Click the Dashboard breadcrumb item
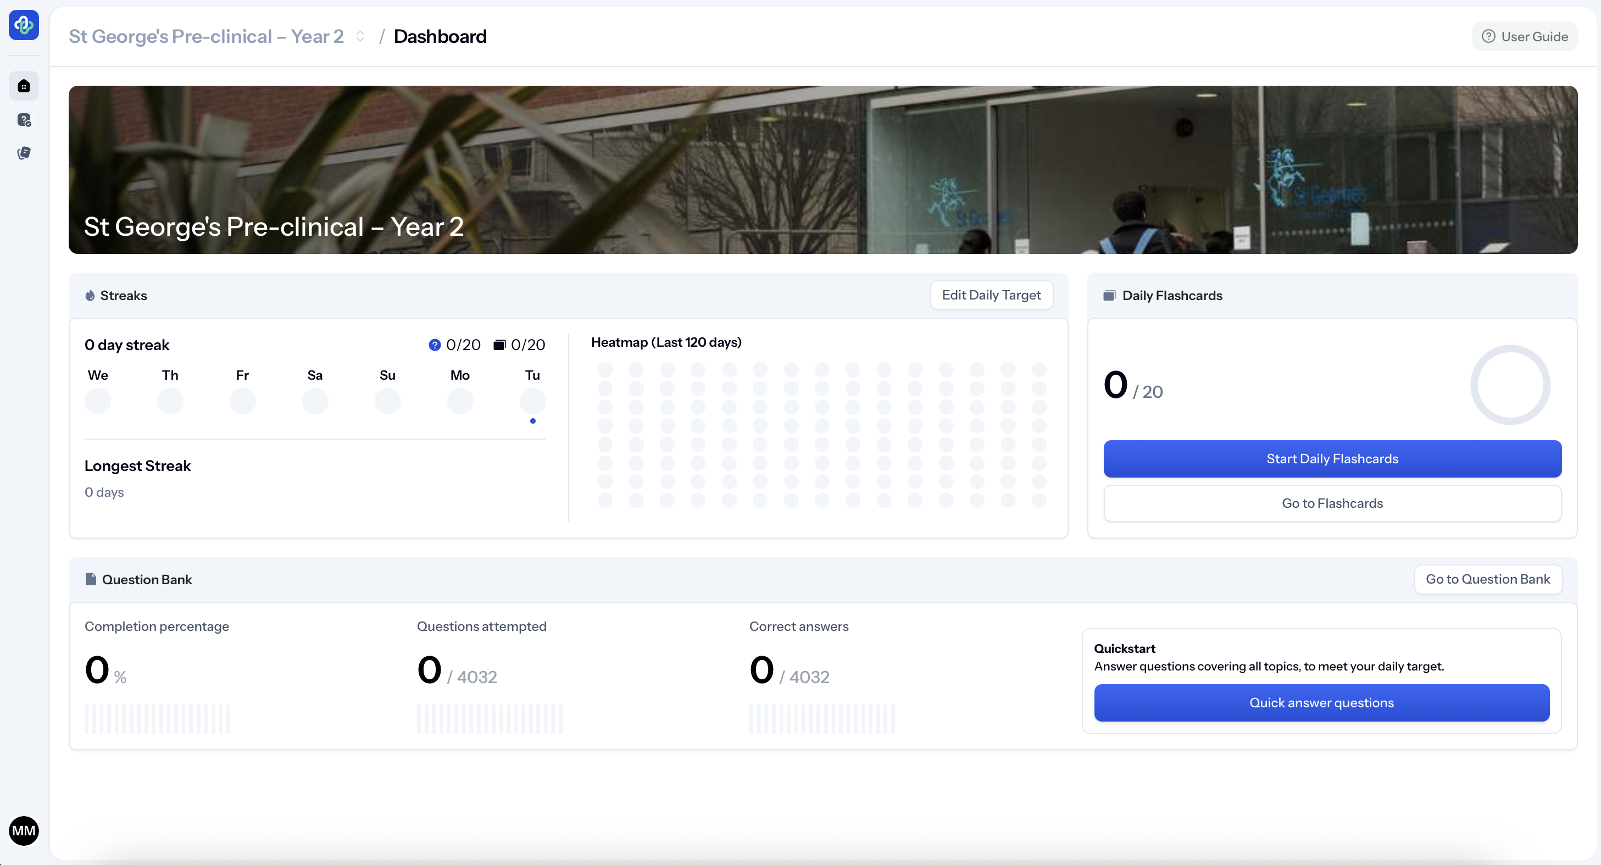The height and width of the screenshot is (865, 1601). 440,36
